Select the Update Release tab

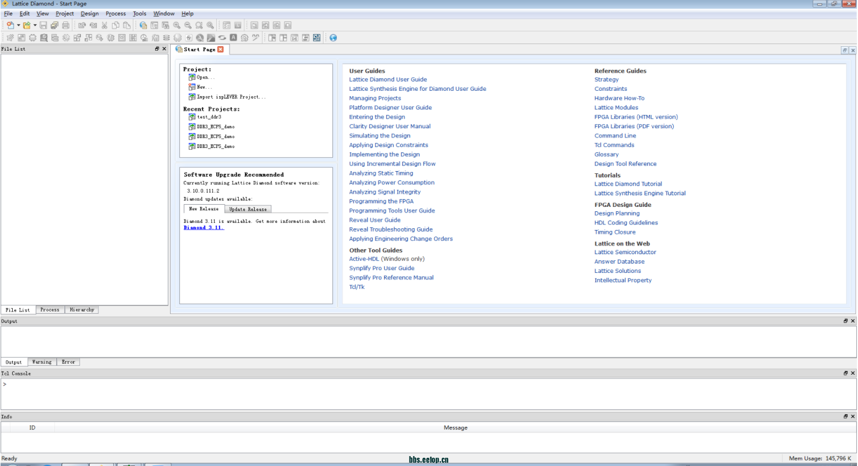coord(248,209)
